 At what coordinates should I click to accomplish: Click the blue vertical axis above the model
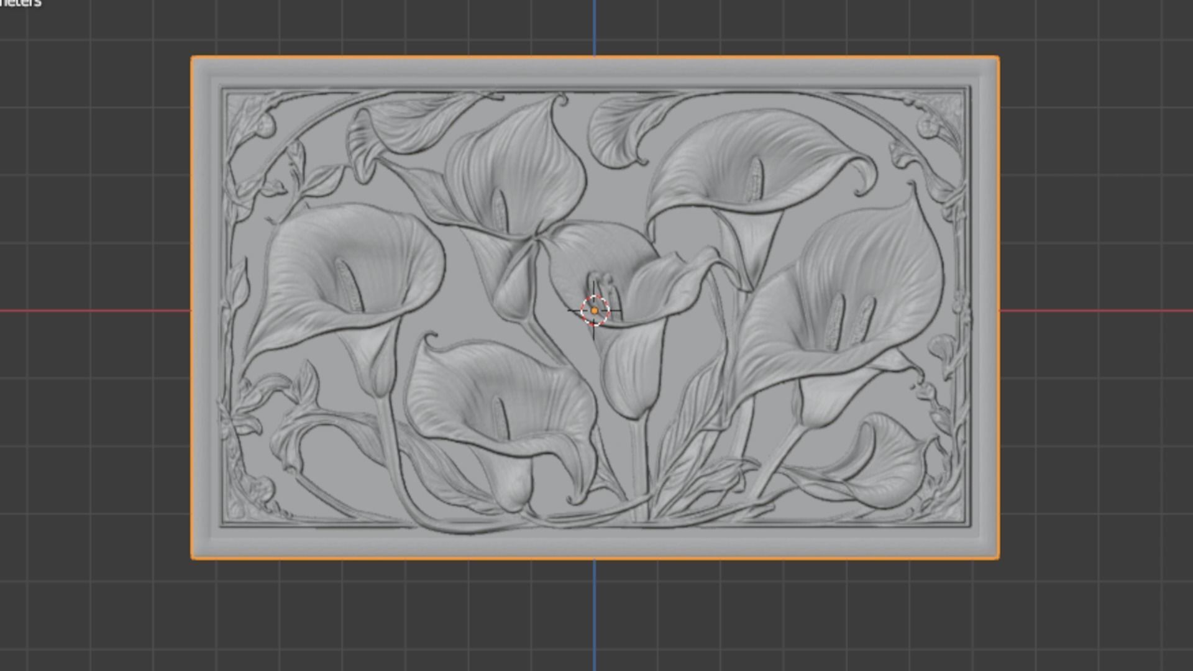click(x=595, y=28)
